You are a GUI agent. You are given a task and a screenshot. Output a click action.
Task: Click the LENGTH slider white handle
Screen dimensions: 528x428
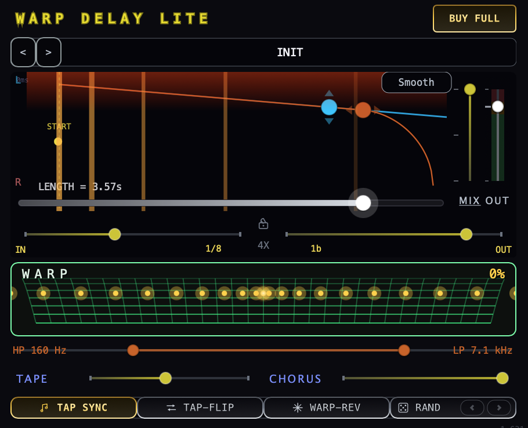click(363, 203)
